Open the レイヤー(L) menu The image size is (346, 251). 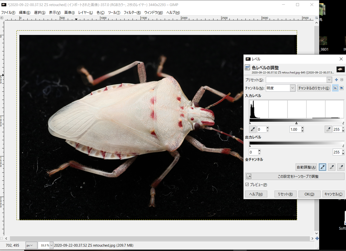click(86, 12)
